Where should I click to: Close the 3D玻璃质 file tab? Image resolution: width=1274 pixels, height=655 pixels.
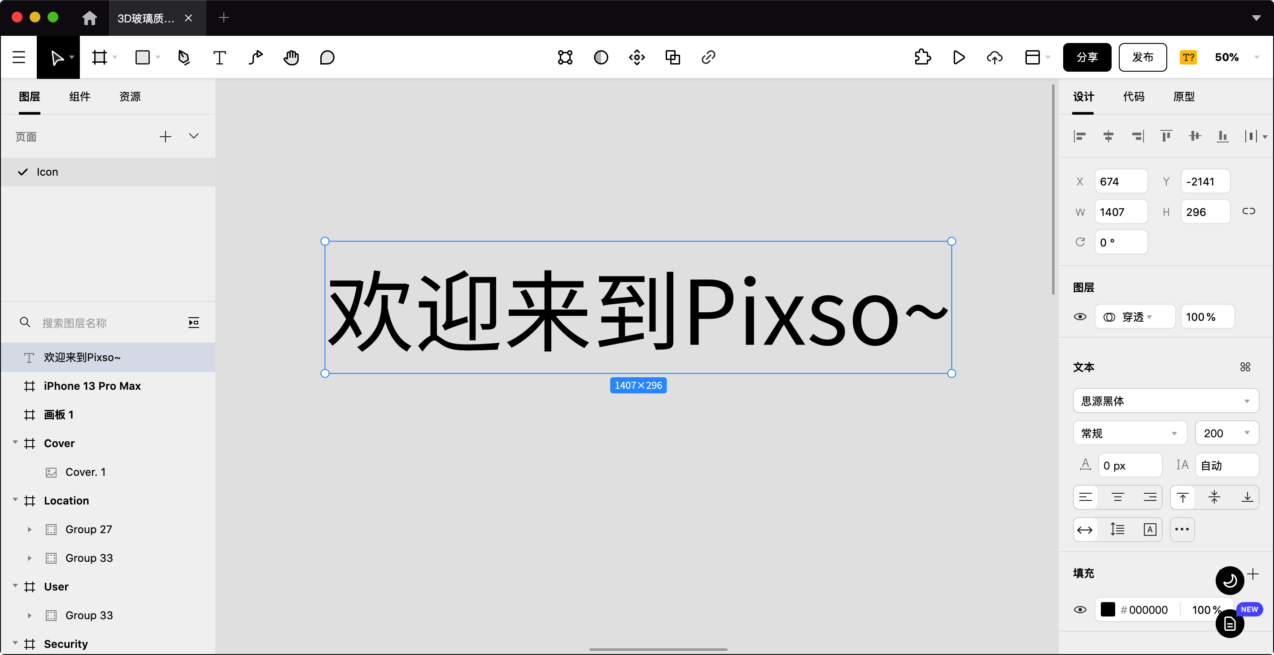click(188, 18)
